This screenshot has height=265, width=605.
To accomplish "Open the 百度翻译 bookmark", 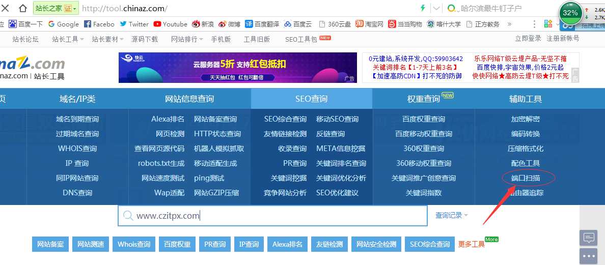I will (x=262, y=24).
